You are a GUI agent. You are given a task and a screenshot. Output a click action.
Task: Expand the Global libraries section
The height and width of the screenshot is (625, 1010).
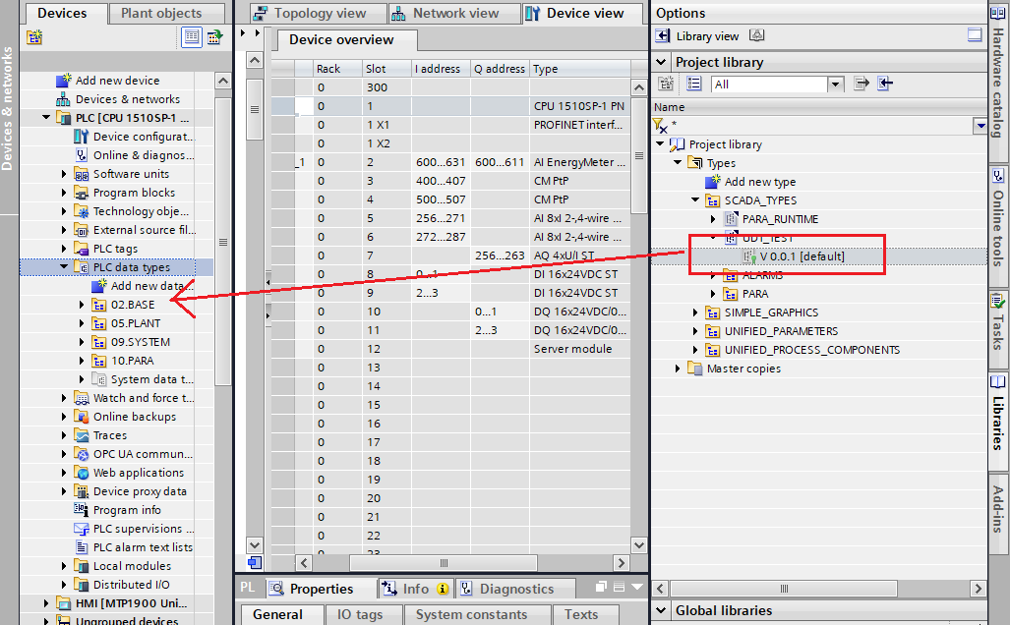(661, 610)
